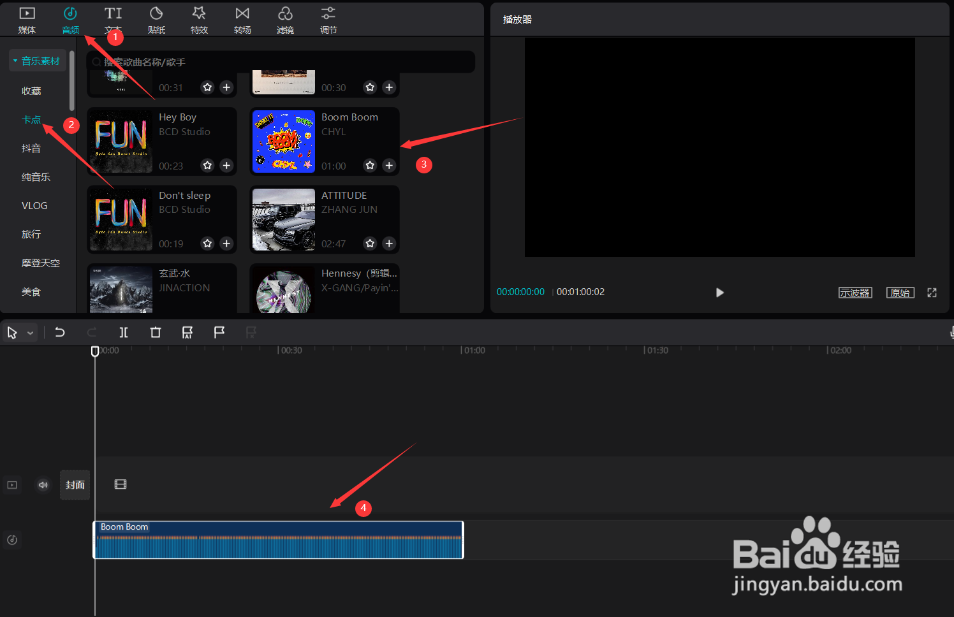Open the 媒体 media tab

[27, 20]
